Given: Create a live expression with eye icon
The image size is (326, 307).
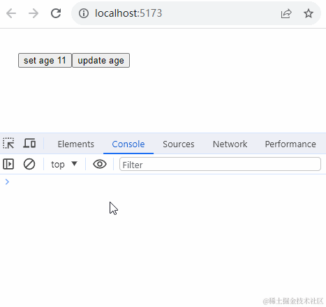Looking at the screenshot, I should click(100, 164).
